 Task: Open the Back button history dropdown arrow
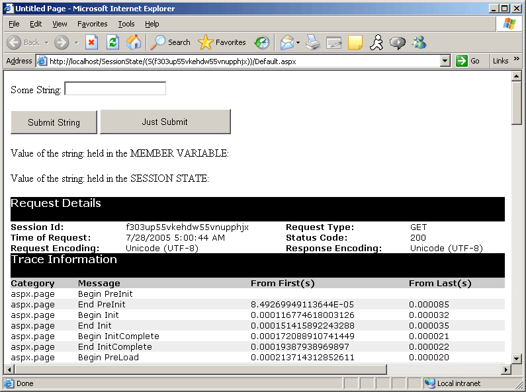coord(47,42)
